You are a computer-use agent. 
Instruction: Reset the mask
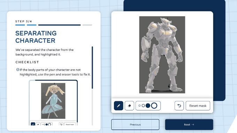(198, 106)
